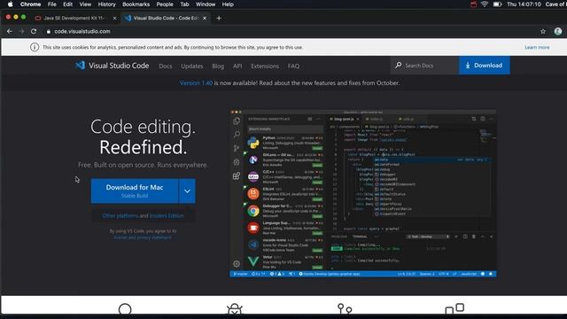Go to the Extensions page
This screenshot has width=567, height=319.
point(265,66)
